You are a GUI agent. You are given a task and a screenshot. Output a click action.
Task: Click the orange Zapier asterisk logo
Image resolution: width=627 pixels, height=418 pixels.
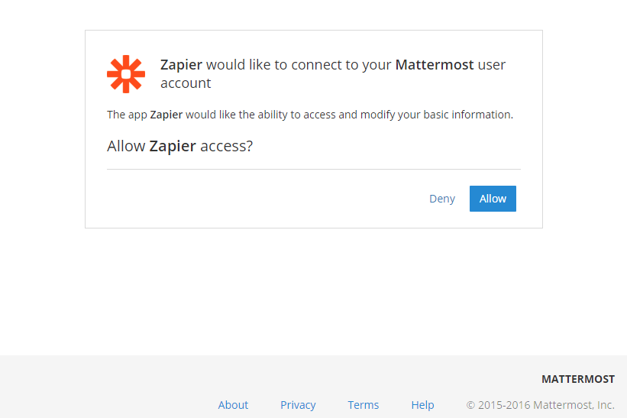[126, 74]
